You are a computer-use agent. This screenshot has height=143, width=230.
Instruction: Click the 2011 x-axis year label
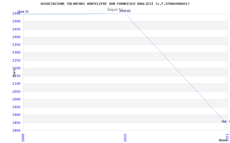(x=227, y=137)
